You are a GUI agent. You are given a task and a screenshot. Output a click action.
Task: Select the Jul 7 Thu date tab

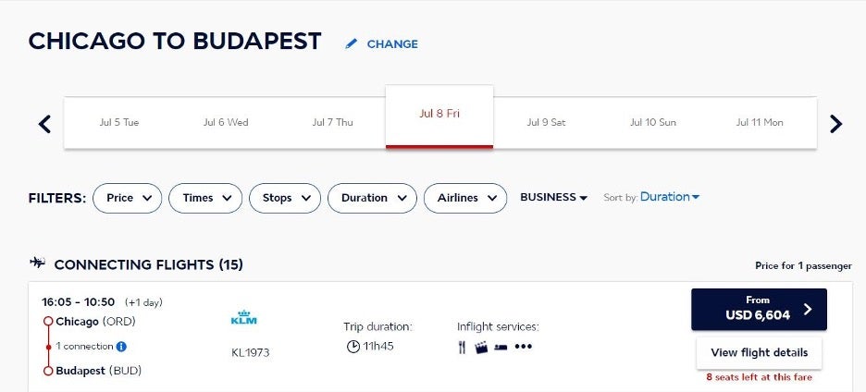coord(332,122)
